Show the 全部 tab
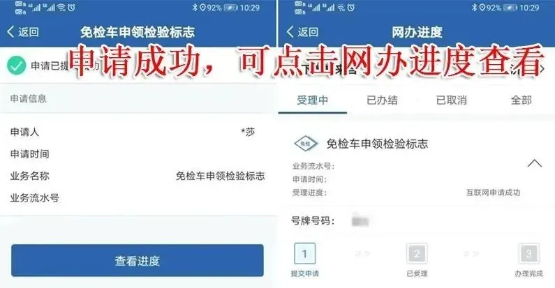 (x=521, y=100)
